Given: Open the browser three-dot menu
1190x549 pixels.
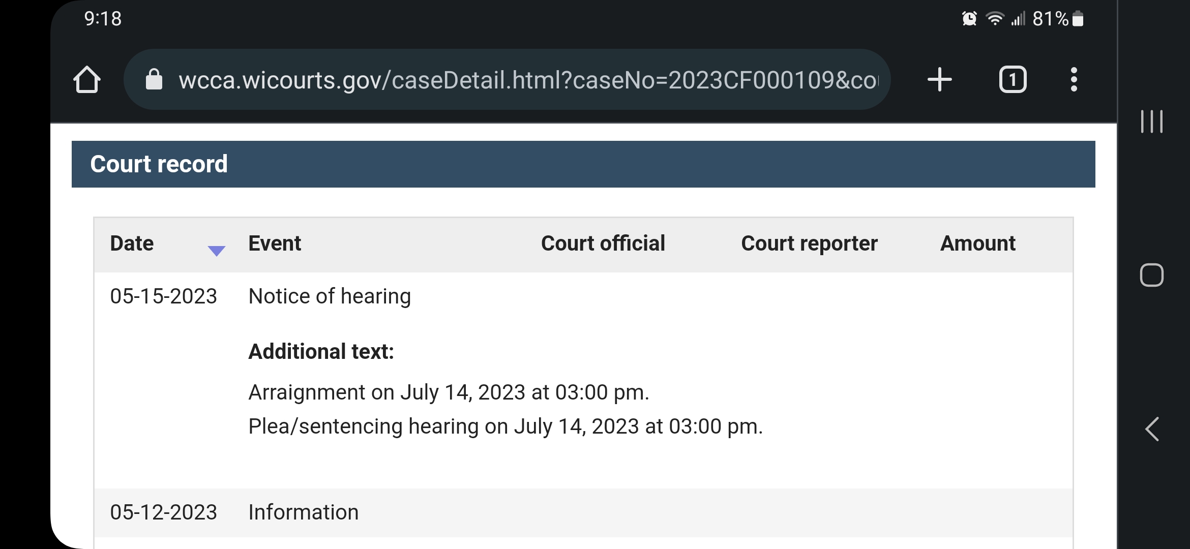Looking at the screenshot, I should pyautogui.click(x=1074, y=80).
